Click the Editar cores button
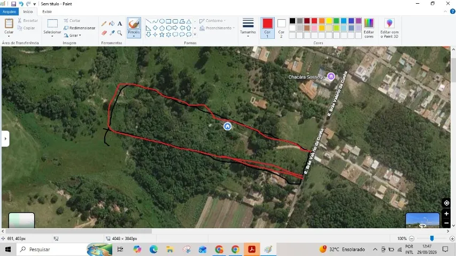The width and height of the screenshot is (456, 256). [369, 28]
